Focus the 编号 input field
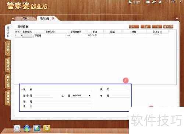 tap(120, 89)
